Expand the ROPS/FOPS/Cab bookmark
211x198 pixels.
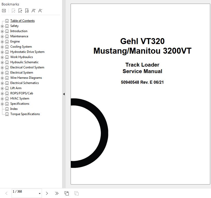pyautogui.click(x=2, y=94)
